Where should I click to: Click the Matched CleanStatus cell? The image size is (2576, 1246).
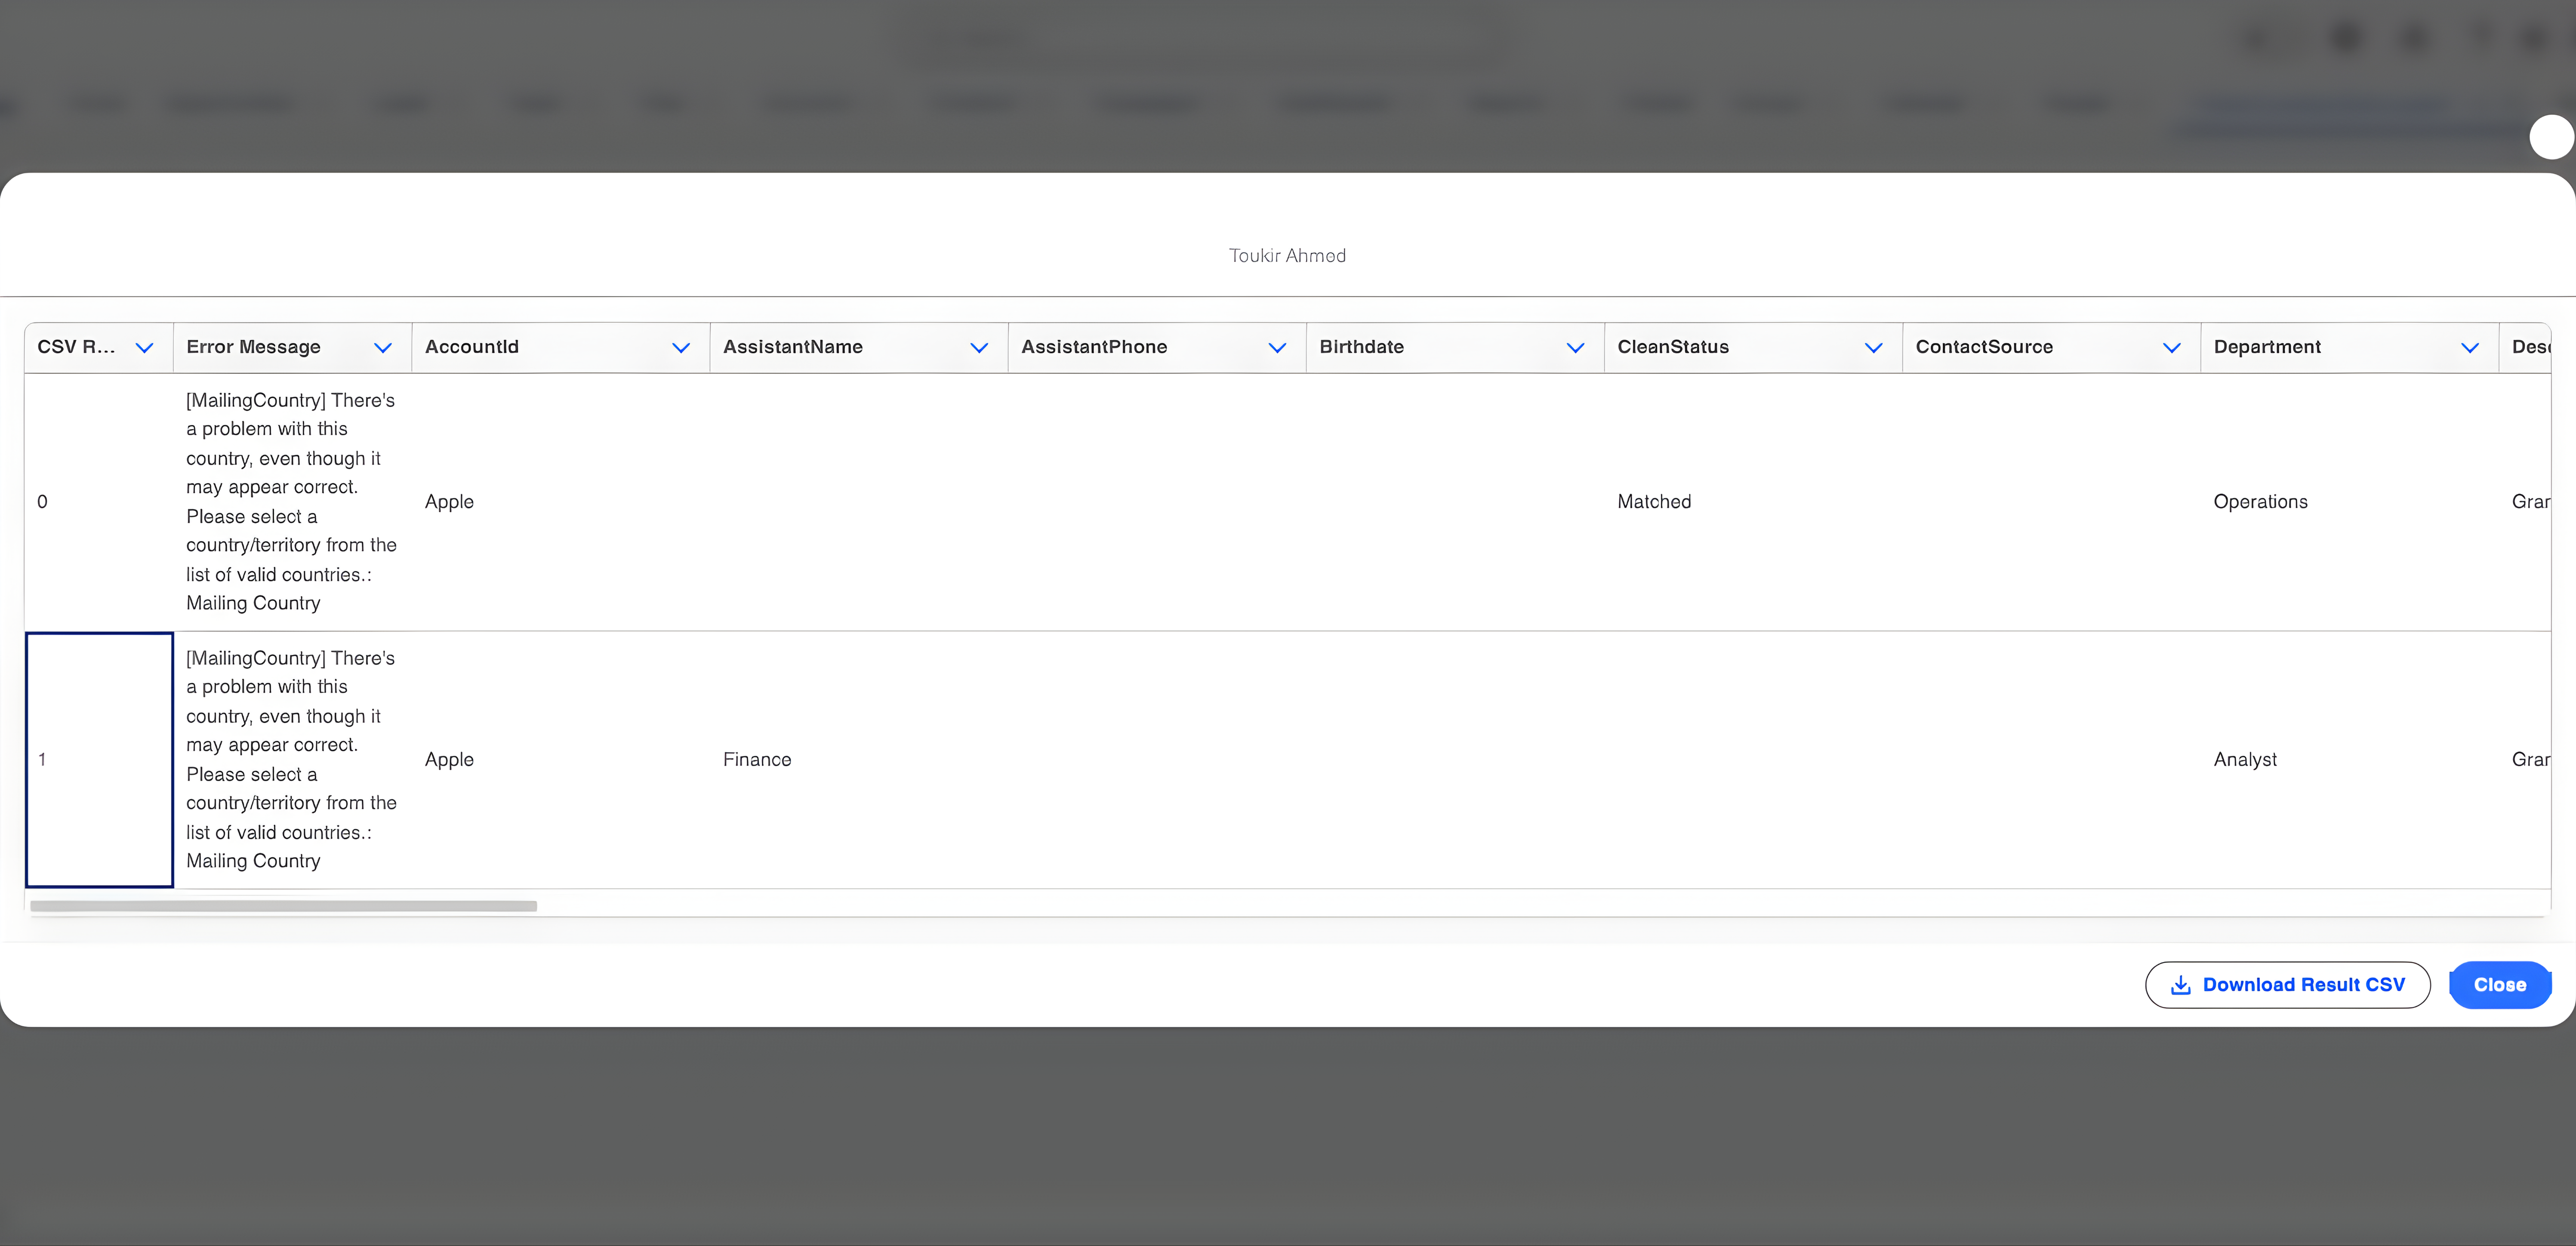click(1654, 502)
